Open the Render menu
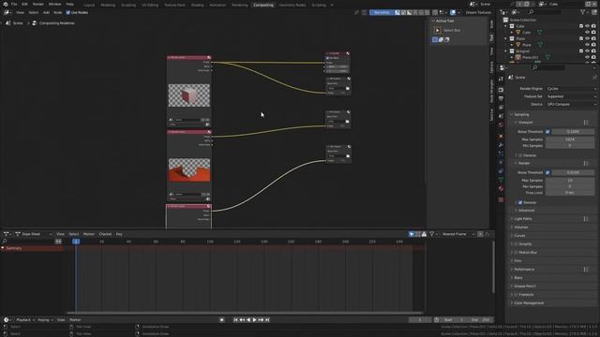600x337 pixels. 37,4
